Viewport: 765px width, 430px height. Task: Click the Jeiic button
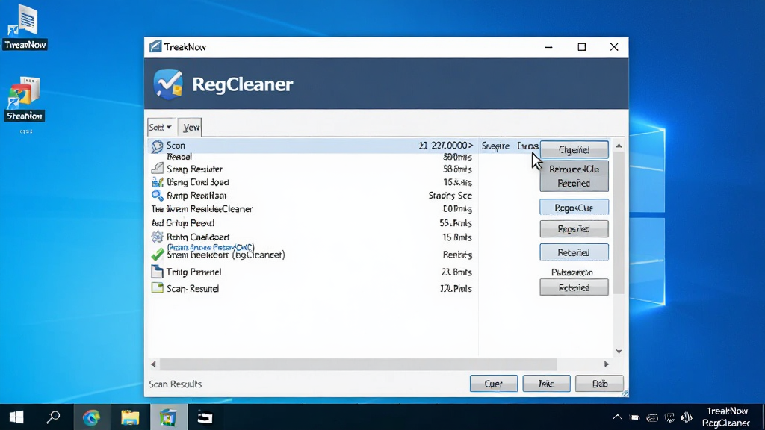546,384
